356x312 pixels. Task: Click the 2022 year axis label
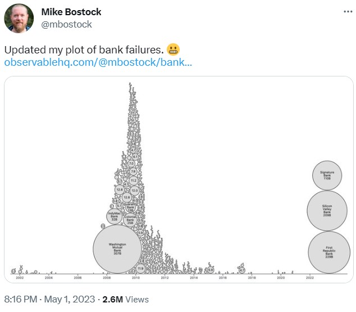pos(310,278)
